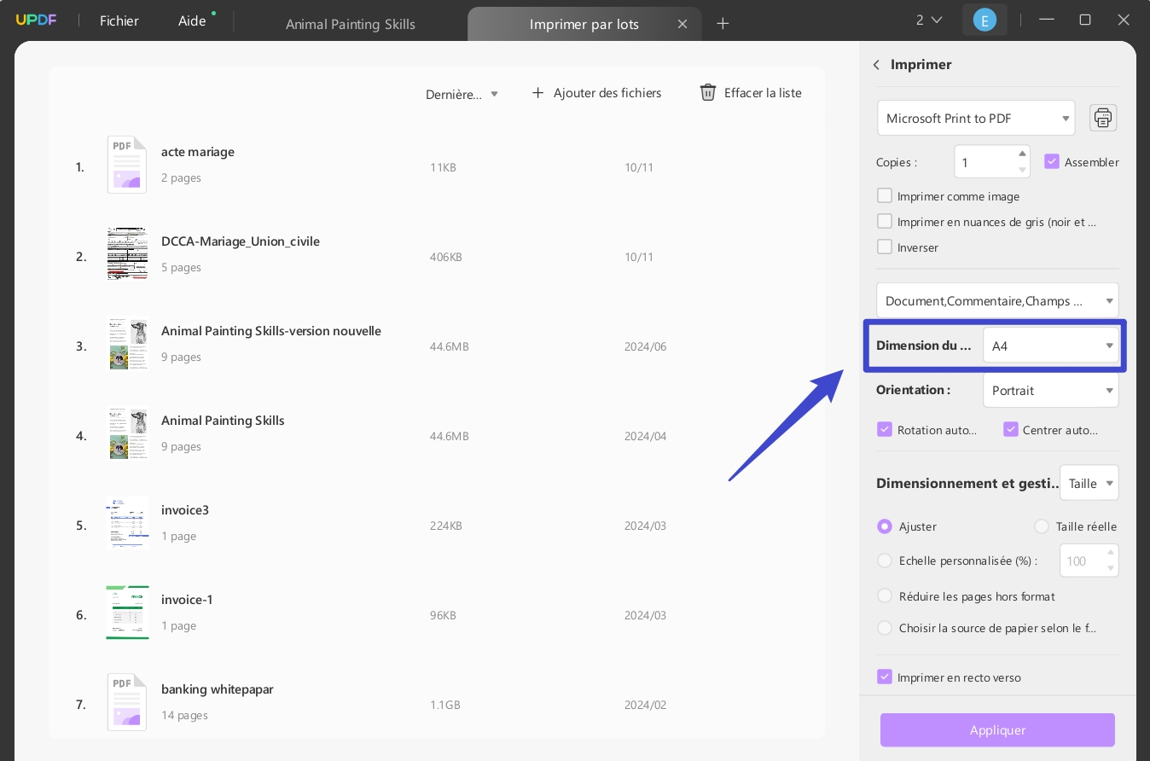Open the Fichier menu
This screenshot has width=1150, height=761.
pyautogui.click(x=119, y=21)
